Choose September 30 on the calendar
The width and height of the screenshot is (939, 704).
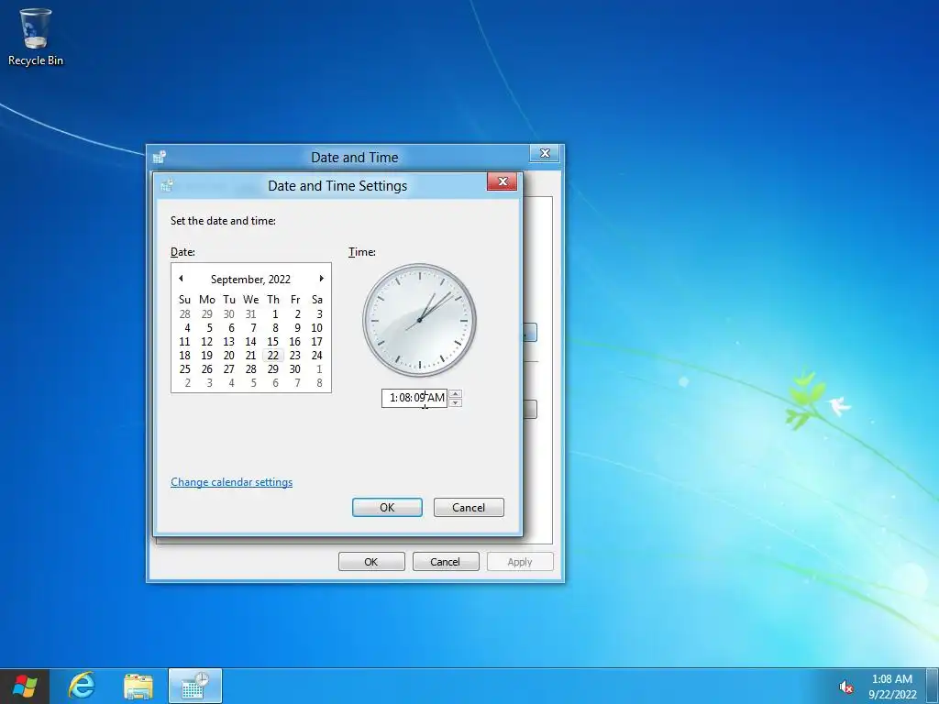[x=294, y=368]
